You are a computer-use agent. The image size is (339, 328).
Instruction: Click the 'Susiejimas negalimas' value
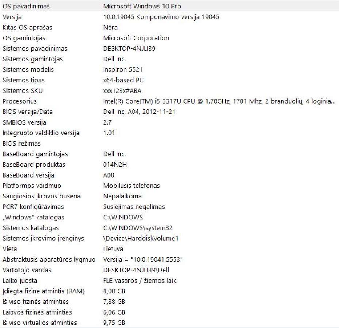click(134, 207)
